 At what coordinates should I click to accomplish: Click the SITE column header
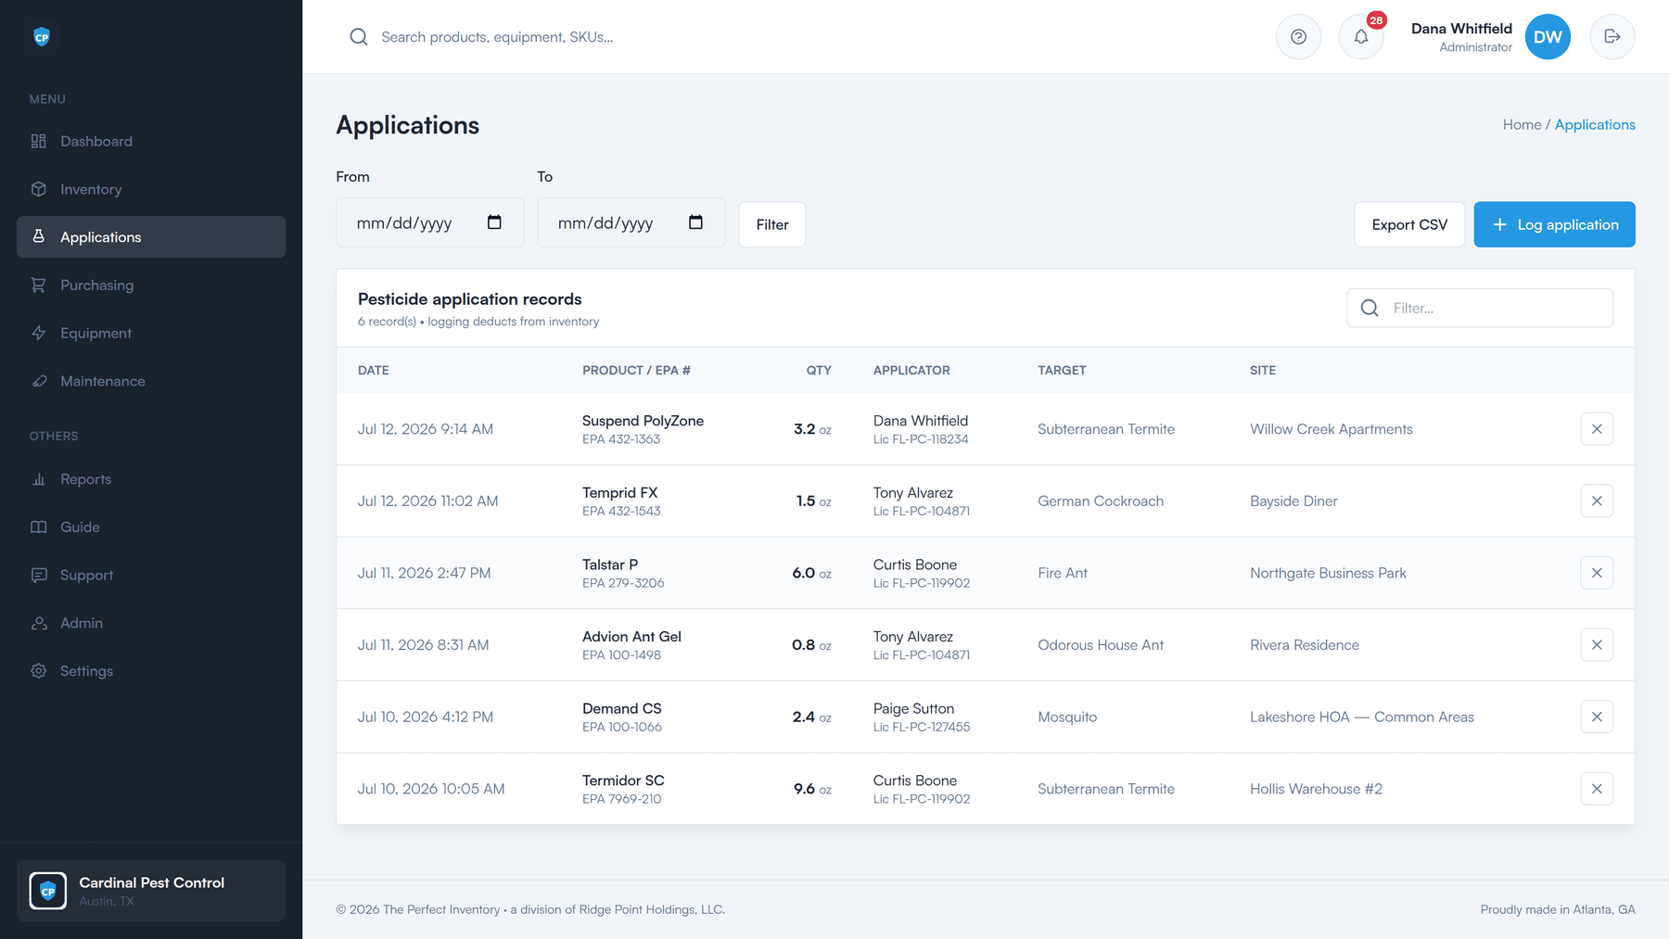(x=1263, y=370)
